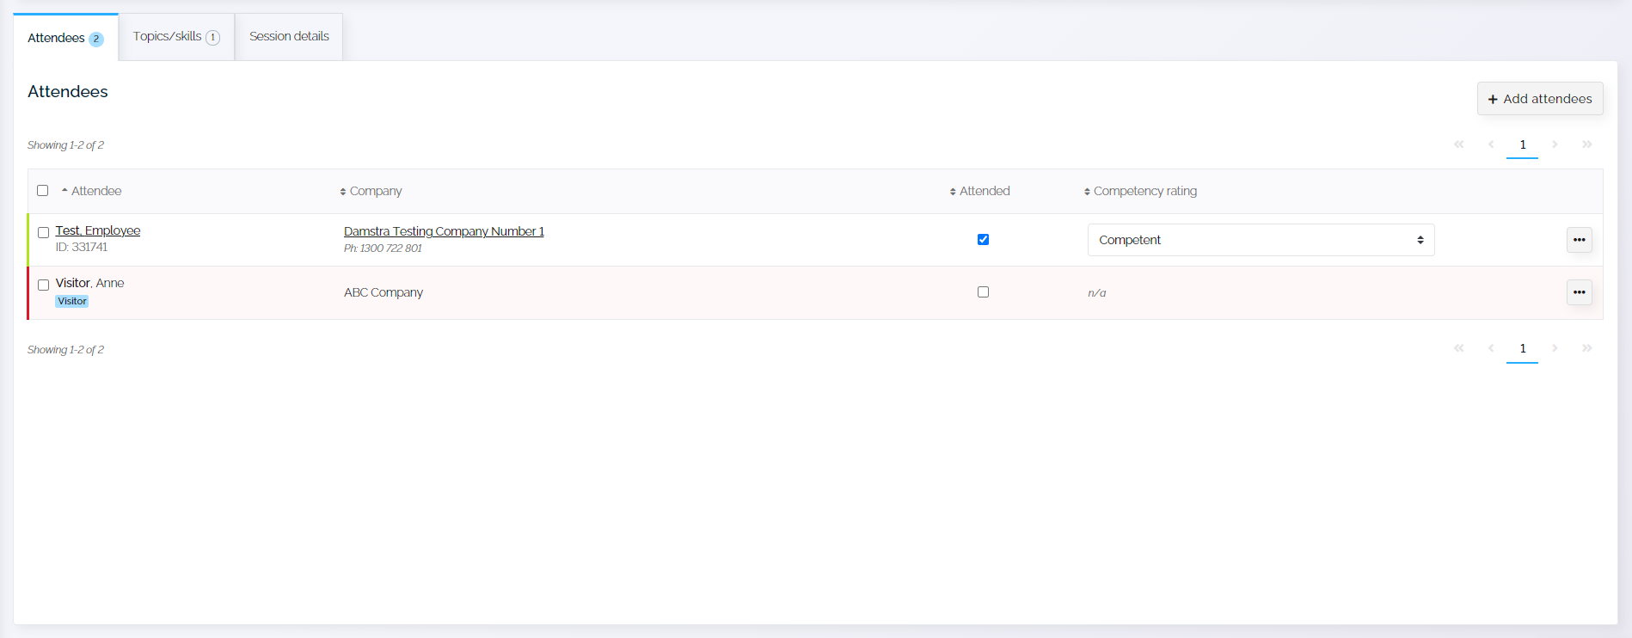
Task: Click previous page arrow in bottom pagination
Action: pyautogui.click(x=1491, y=348)
